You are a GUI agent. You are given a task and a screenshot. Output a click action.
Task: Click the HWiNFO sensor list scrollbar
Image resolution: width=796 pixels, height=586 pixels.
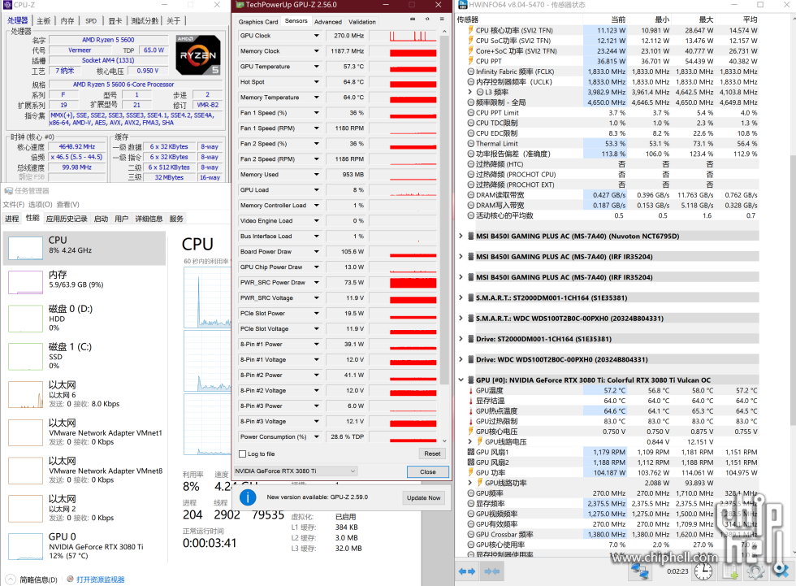pyautogui.click(x=793, y=289)
